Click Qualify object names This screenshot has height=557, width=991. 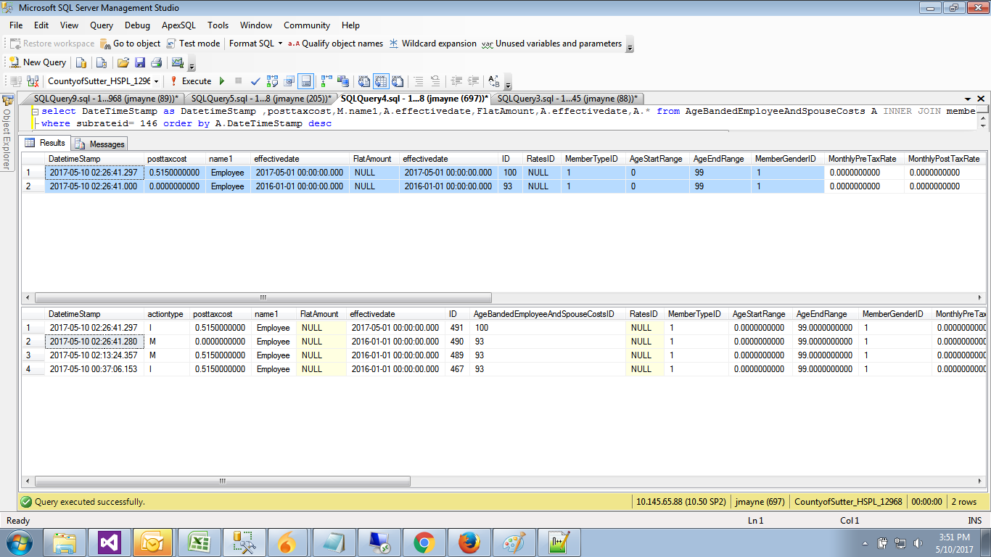(335, 44)
